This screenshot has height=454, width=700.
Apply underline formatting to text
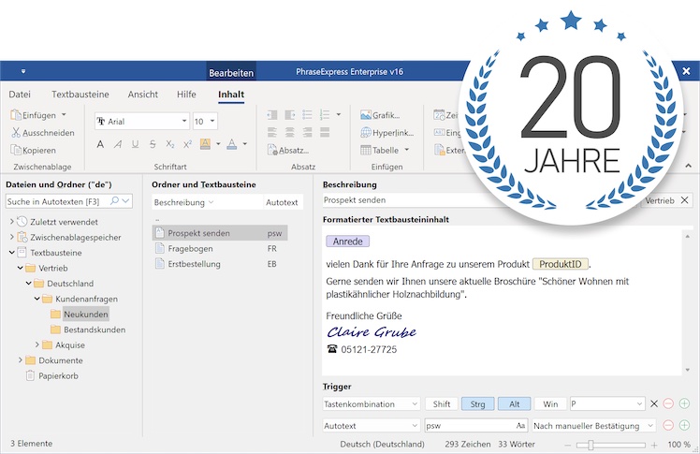136,144
